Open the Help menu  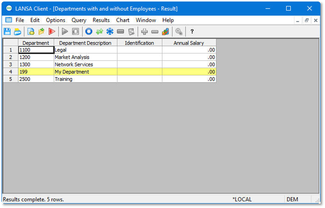[x=168, y=20]
